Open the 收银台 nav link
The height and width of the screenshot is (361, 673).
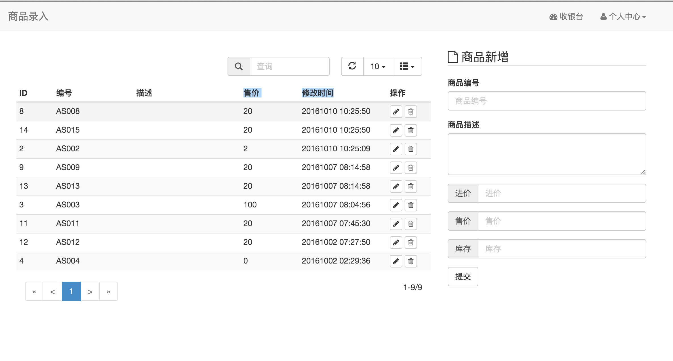pyautogui.click(x=566, y=17)
